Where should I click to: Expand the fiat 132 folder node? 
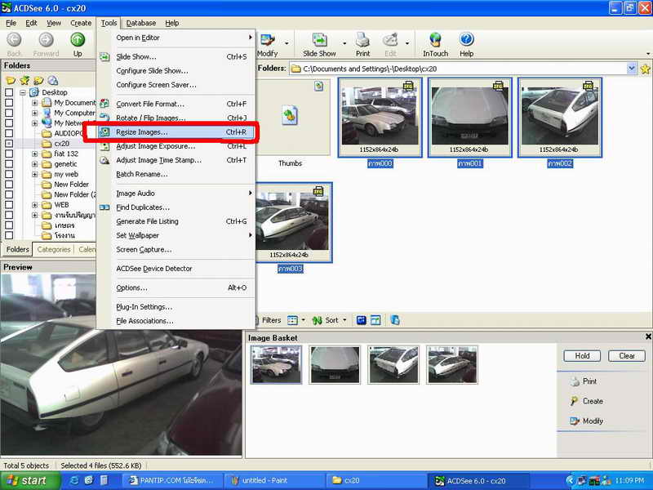click(x=35, y=154)
